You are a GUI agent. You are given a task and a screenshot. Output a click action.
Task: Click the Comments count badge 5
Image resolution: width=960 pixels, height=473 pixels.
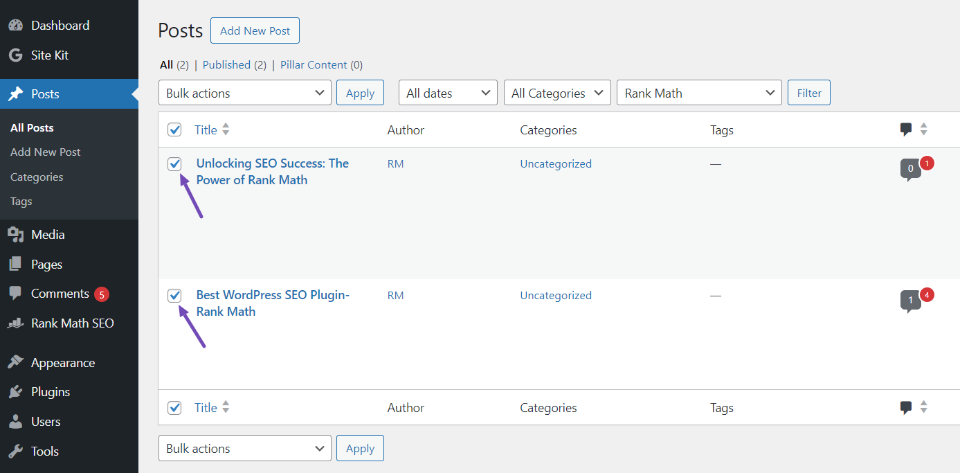pos(102,294)
